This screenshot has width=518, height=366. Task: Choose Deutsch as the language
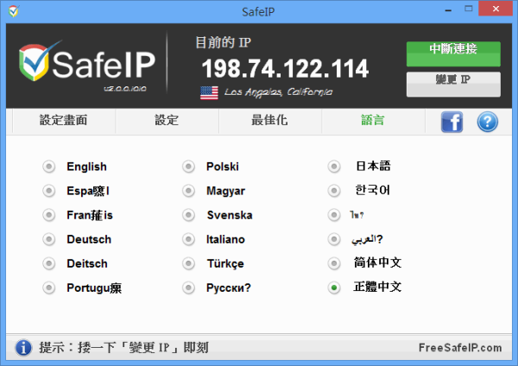click(49, 239)
